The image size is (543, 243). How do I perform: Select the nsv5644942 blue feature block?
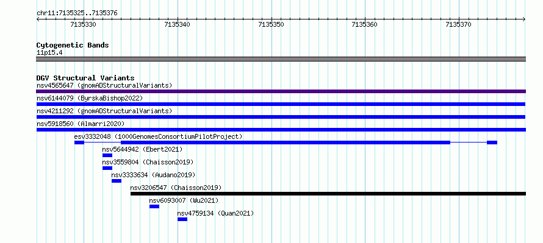tap(107, 155)
